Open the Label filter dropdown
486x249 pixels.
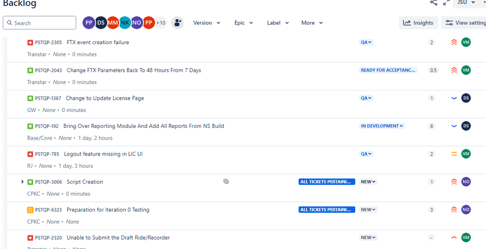click(x=278, y=22)
